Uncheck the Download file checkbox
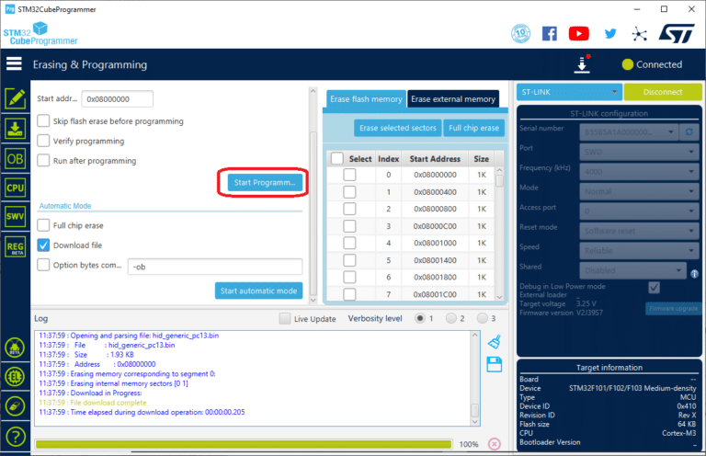This screenshot has width=706, height=456. pos(43,245)
